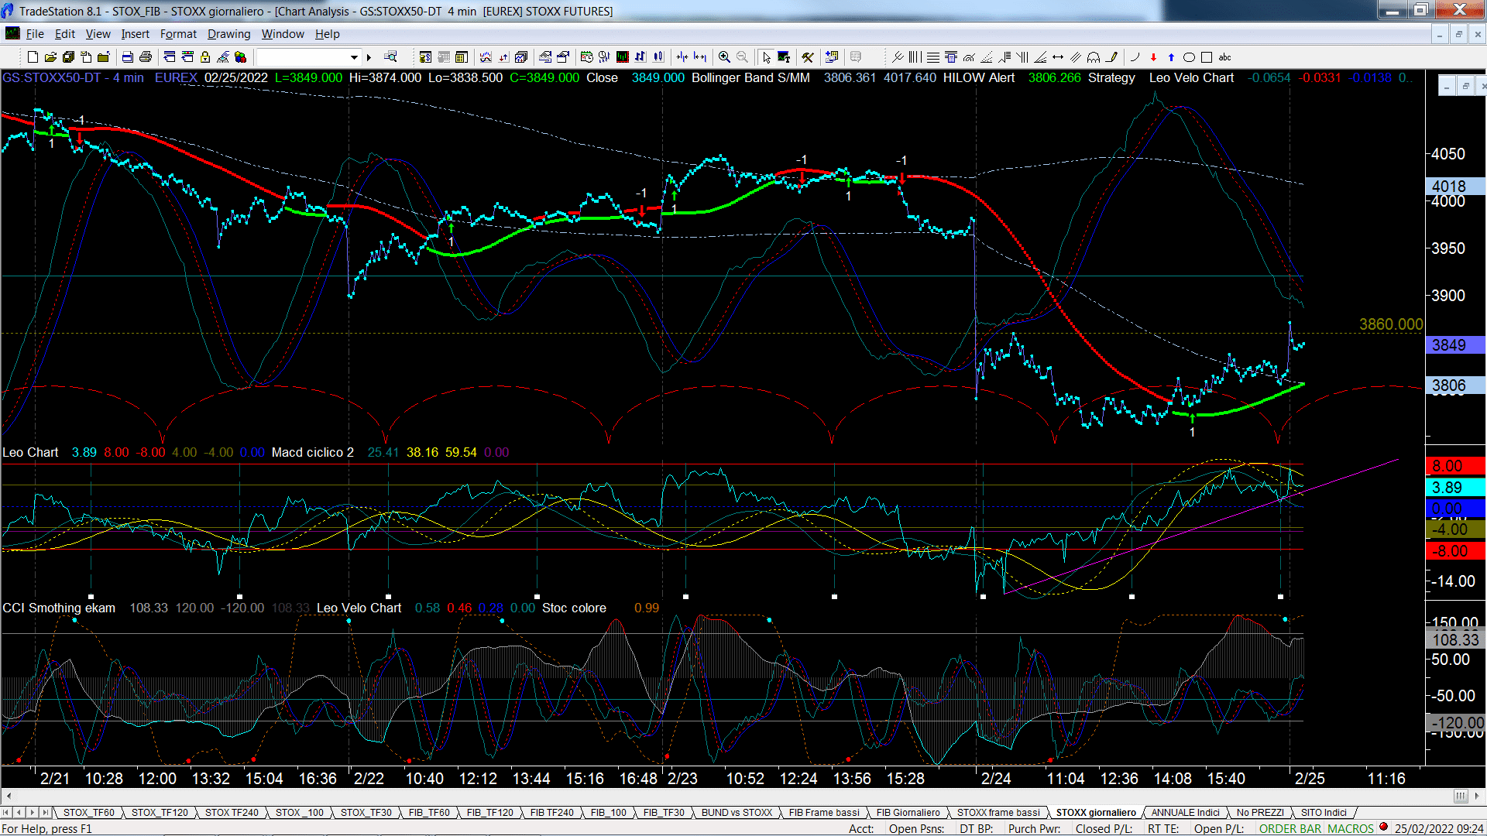The height and width of the screenshot is (836, 1487).
Task: Click the hammer and wrench tools icon
Action: coord(808,57)
